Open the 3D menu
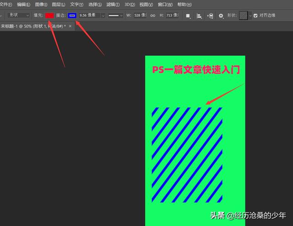This screenshot has width=293, height=226. (x=130, y=4)
